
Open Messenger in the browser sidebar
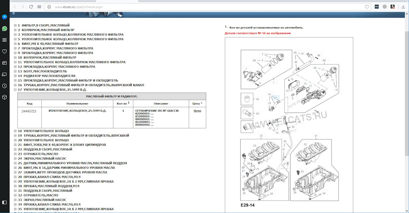(x=4, y=17)
